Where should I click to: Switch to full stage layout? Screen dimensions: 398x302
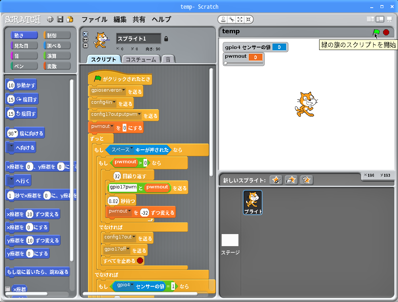(380, 19)
